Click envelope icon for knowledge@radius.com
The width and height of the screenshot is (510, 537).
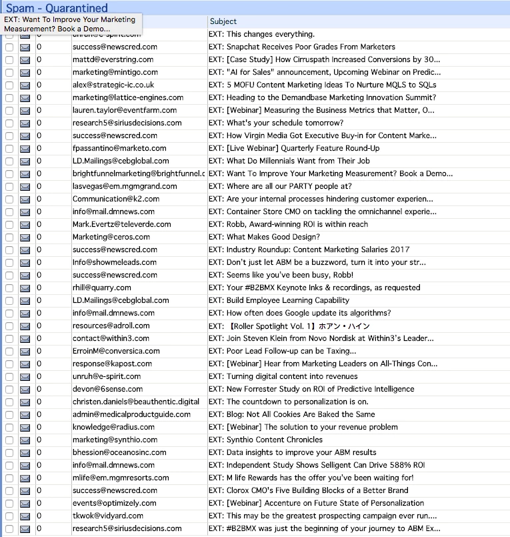pos(25,428)
